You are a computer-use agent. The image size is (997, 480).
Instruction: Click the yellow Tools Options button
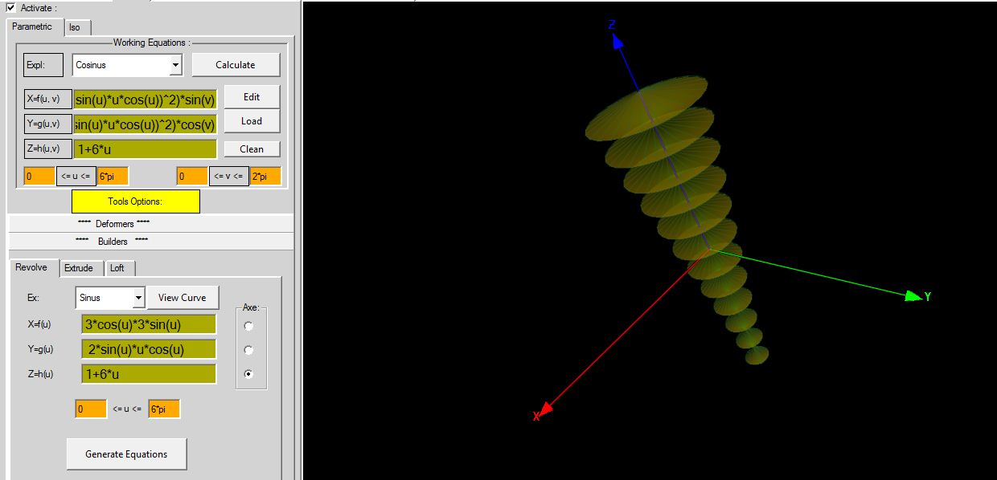(x=135, y=201)
